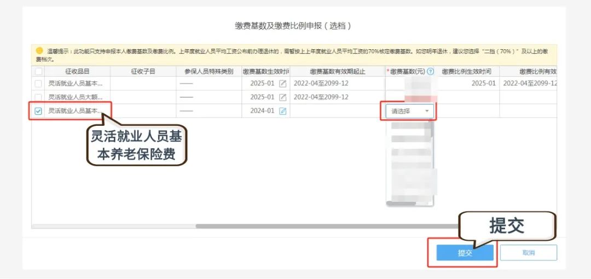Click the 缴费基数有效期起止 column header

click(337, 72)
